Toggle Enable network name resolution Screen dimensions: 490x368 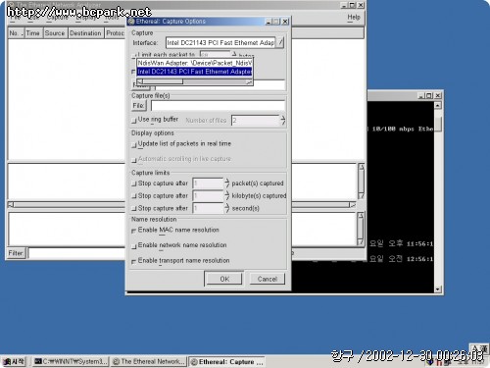point(133,246)
